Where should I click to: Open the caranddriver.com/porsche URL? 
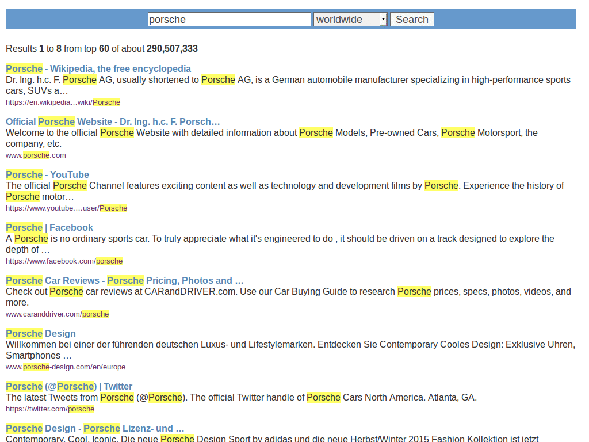point(57,314)
